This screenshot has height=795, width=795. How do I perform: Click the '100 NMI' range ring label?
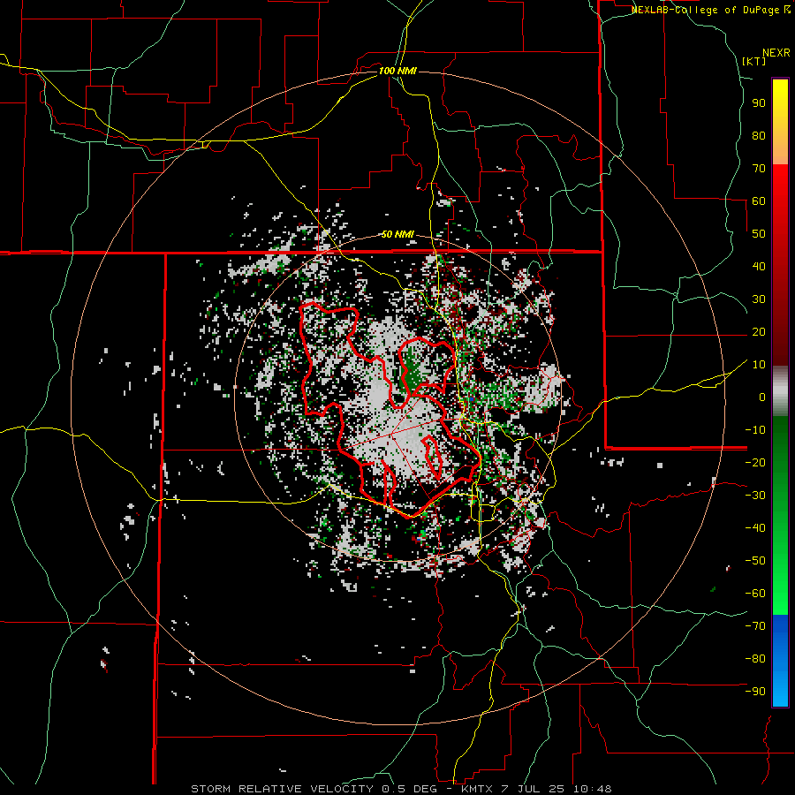click(397, 71)
